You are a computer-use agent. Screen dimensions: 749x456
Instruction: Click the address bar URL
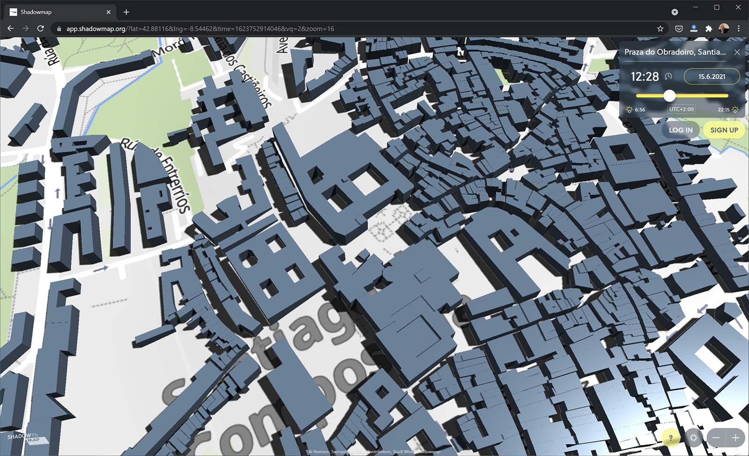tap(200, 28)
